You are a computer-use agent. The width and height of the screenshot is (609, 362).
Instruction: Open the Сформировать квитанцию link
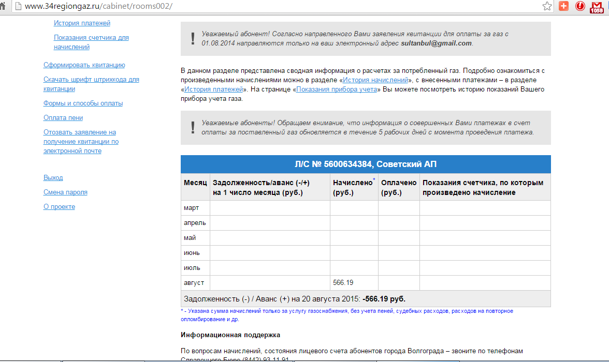[x=84, y=65]
